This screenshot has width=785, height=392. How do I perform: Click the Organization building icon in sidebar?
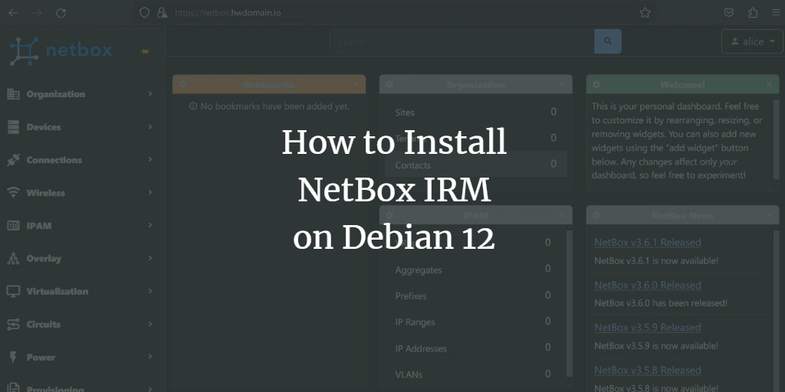point(13,94)
